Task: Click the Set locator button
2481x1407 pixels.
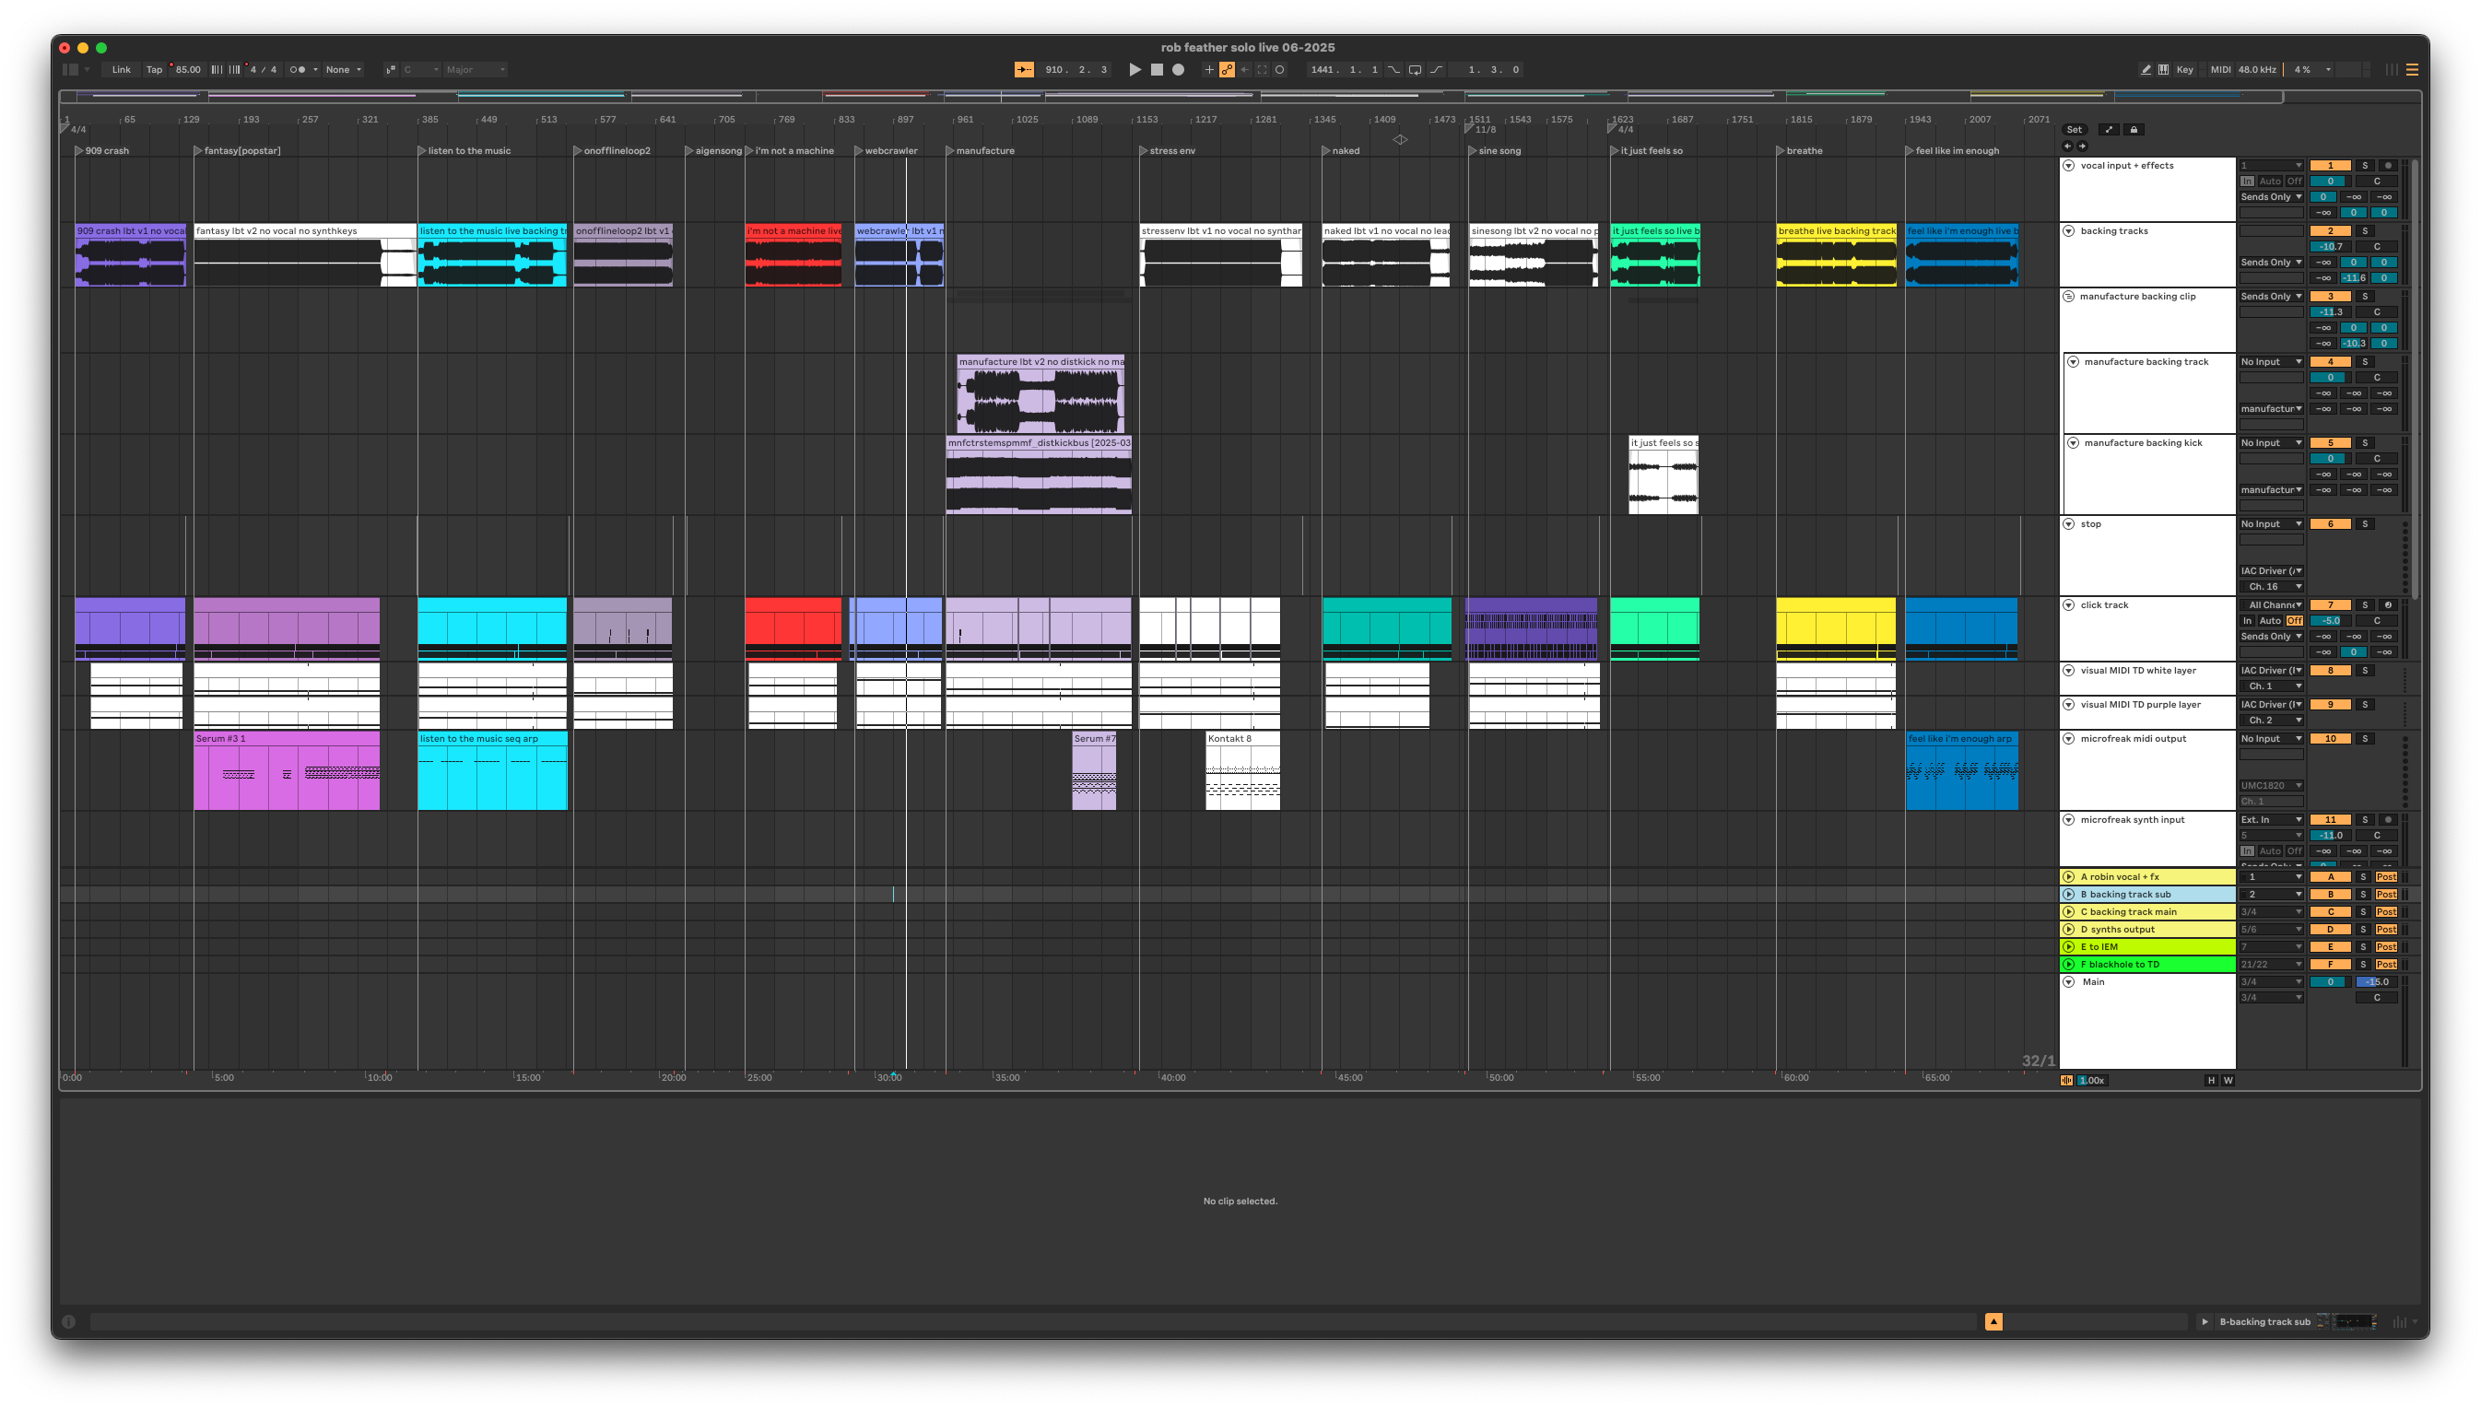Action: [x=2075, y=128]
